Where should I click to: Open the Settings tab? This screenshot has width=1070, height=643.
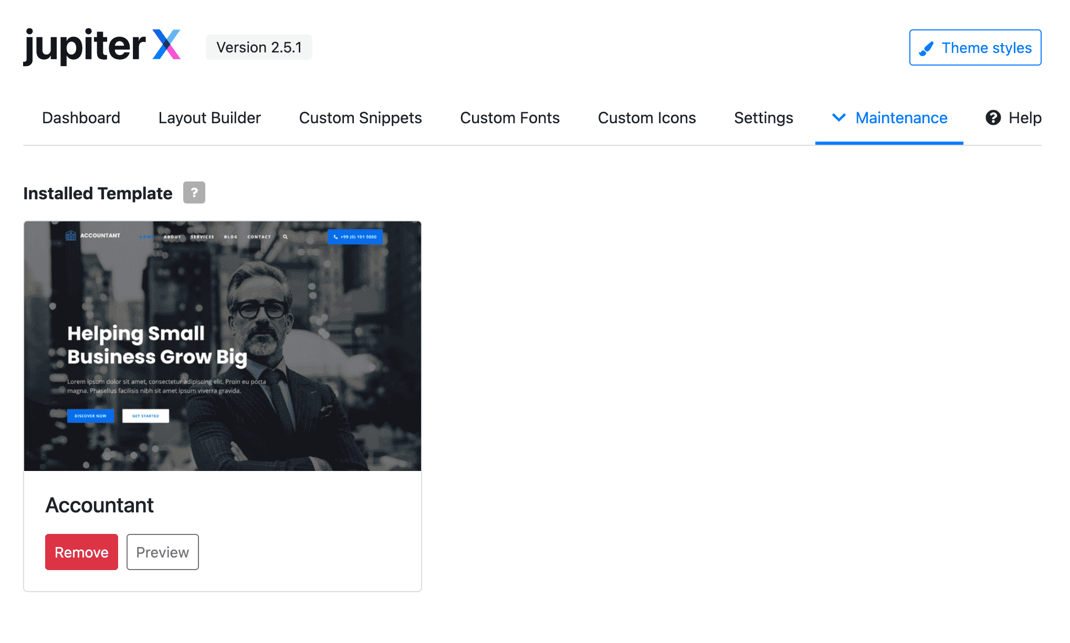coord(763,117)
